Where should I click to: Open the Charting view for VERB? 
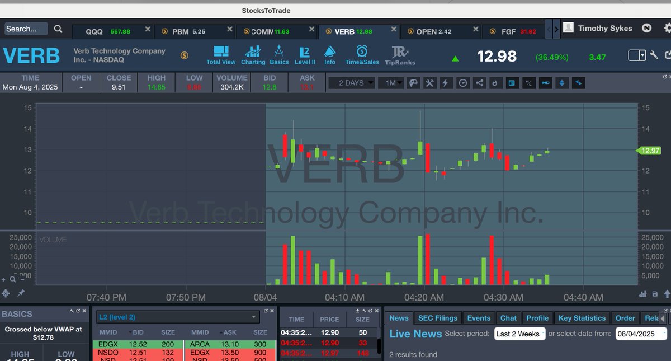click(253, 53)
